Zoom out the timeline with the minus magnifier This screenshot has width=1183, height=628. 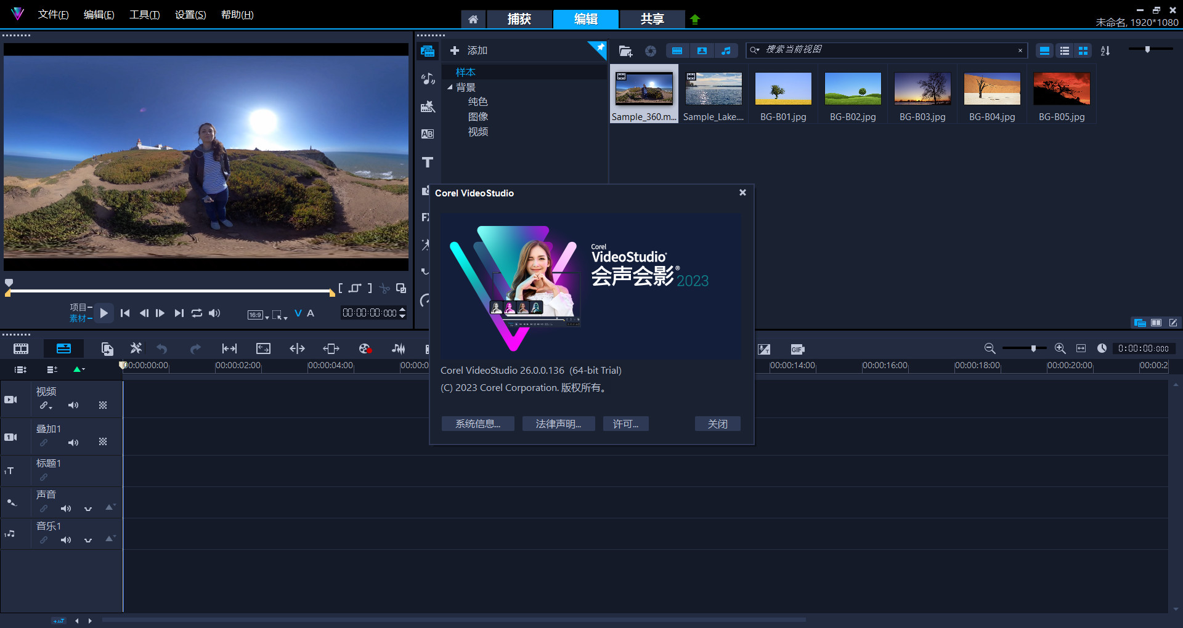990,348
